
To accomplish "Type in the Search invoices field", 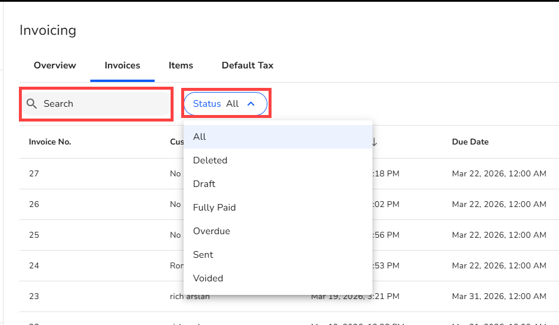I will click(103, 104).
